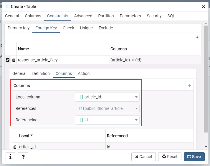Click the scrollbar down arrow

click(206, 147)
